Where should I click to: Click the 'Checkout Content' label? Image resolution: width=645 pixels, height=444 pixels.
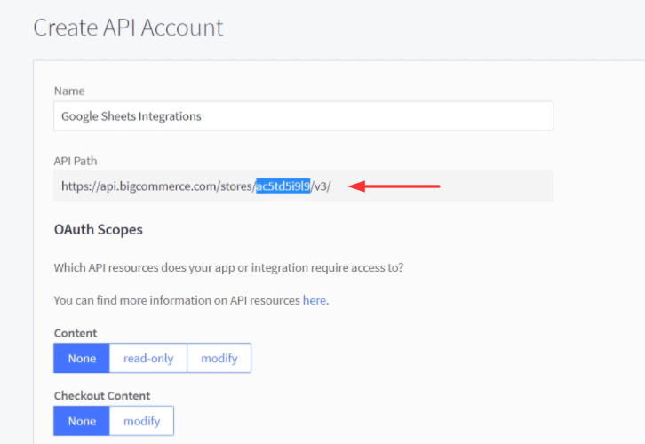tap(102, 395)
